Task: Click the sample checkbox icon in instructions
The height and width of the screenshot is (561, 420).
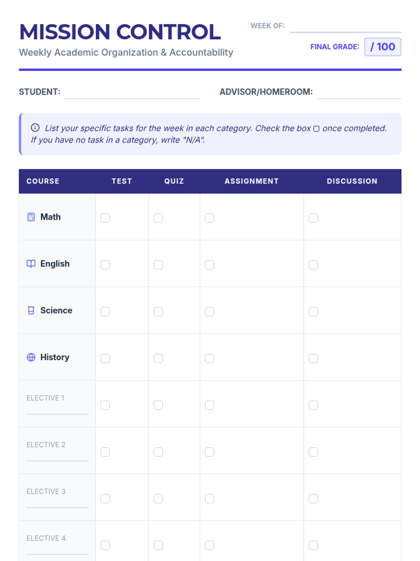Action: click(x=316, y=129)
